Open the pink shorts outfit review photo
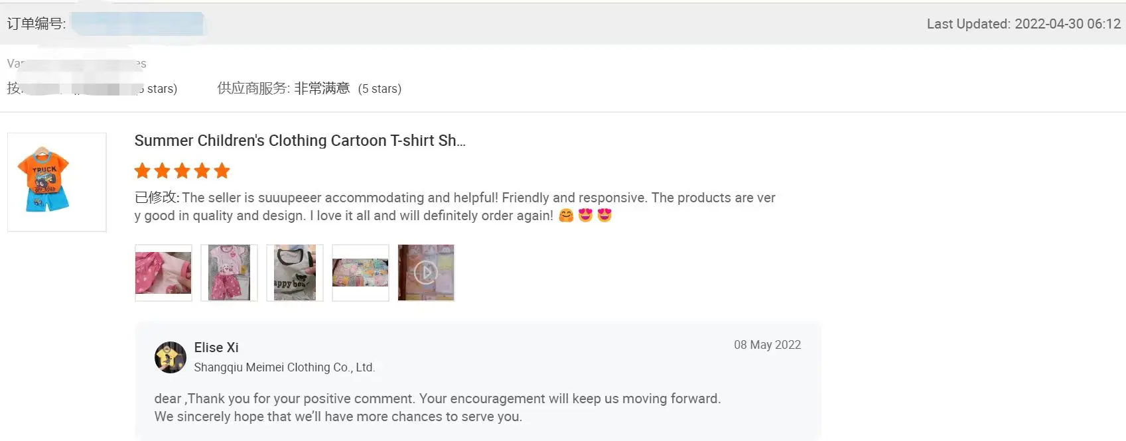Image resolution: width=1126 pixels, height=441 pixels. tap(229, 273)
